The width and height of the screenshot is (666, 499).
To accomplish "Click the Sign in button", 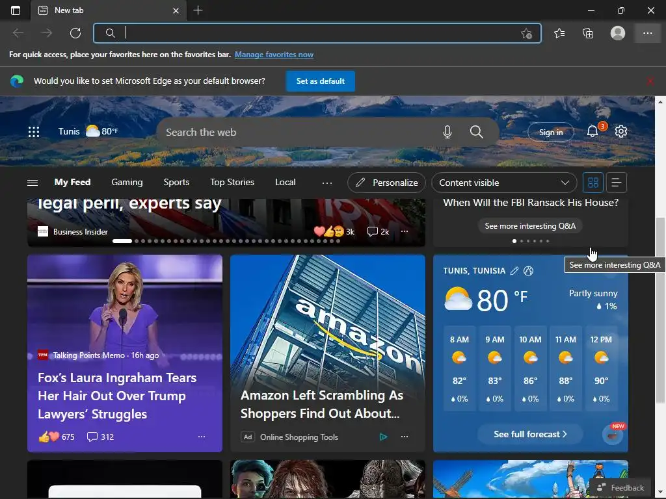I will click(x=551, y=132).
